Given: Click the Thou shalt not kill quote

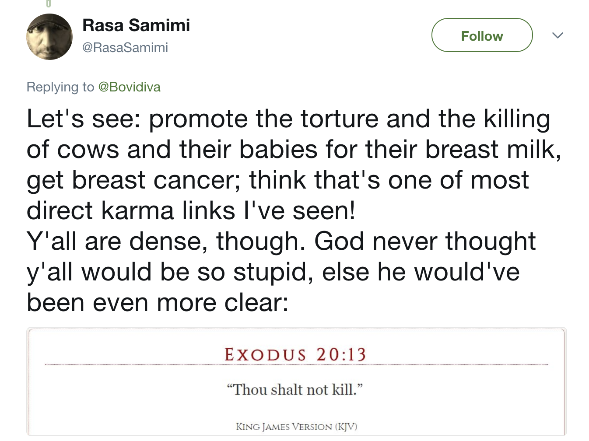Looking at the screenshot, I should [x=295, y=389].
